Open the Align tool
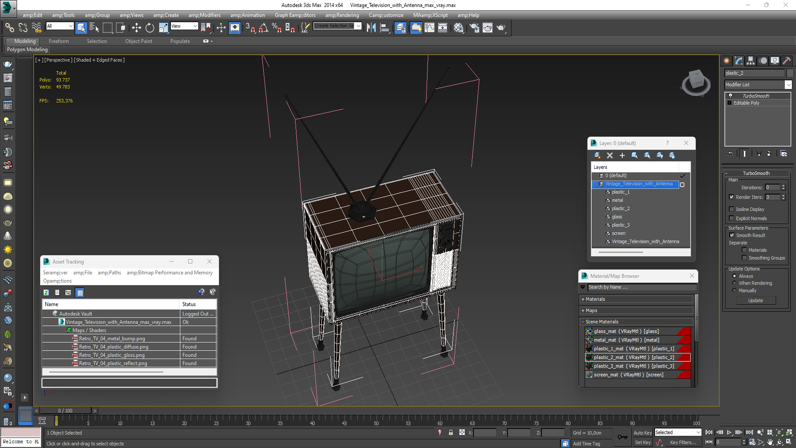The height and width of the screenshot is (448, 796). coord(385,27)
